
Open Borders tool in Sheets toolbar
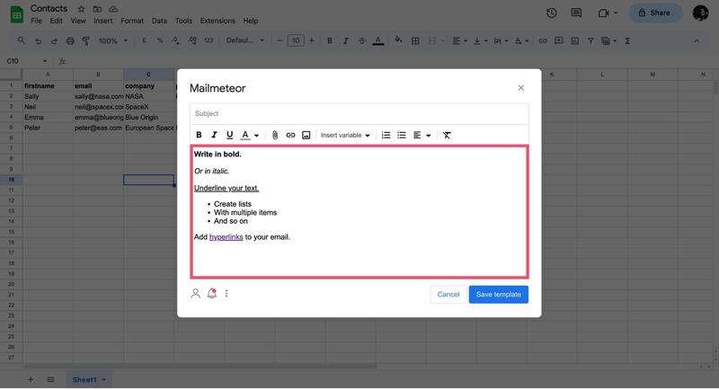(415, 40)
